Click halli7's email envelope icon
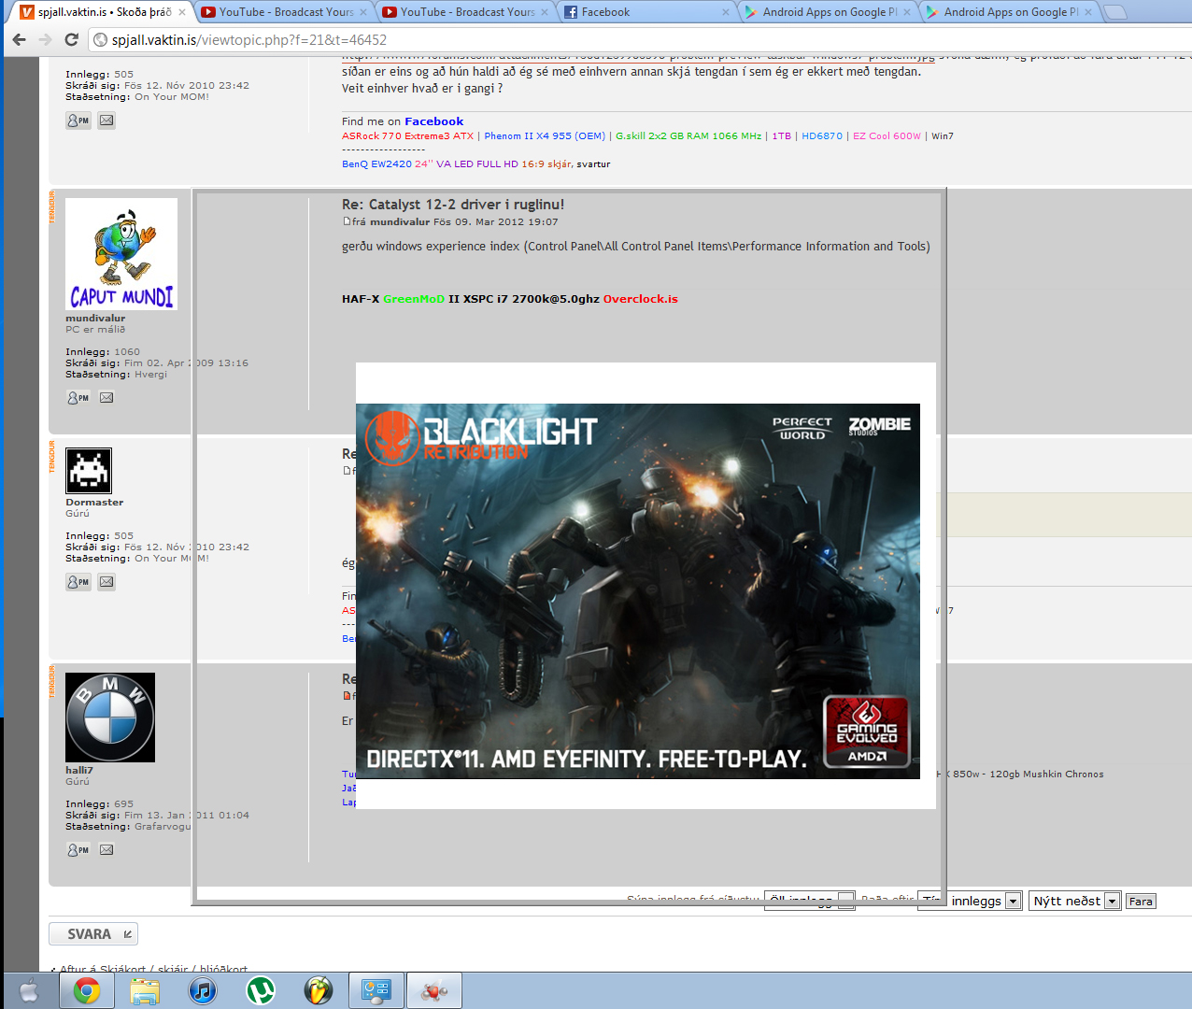The height and width of the screenshot is (1009, 1192). click(106, 850)
